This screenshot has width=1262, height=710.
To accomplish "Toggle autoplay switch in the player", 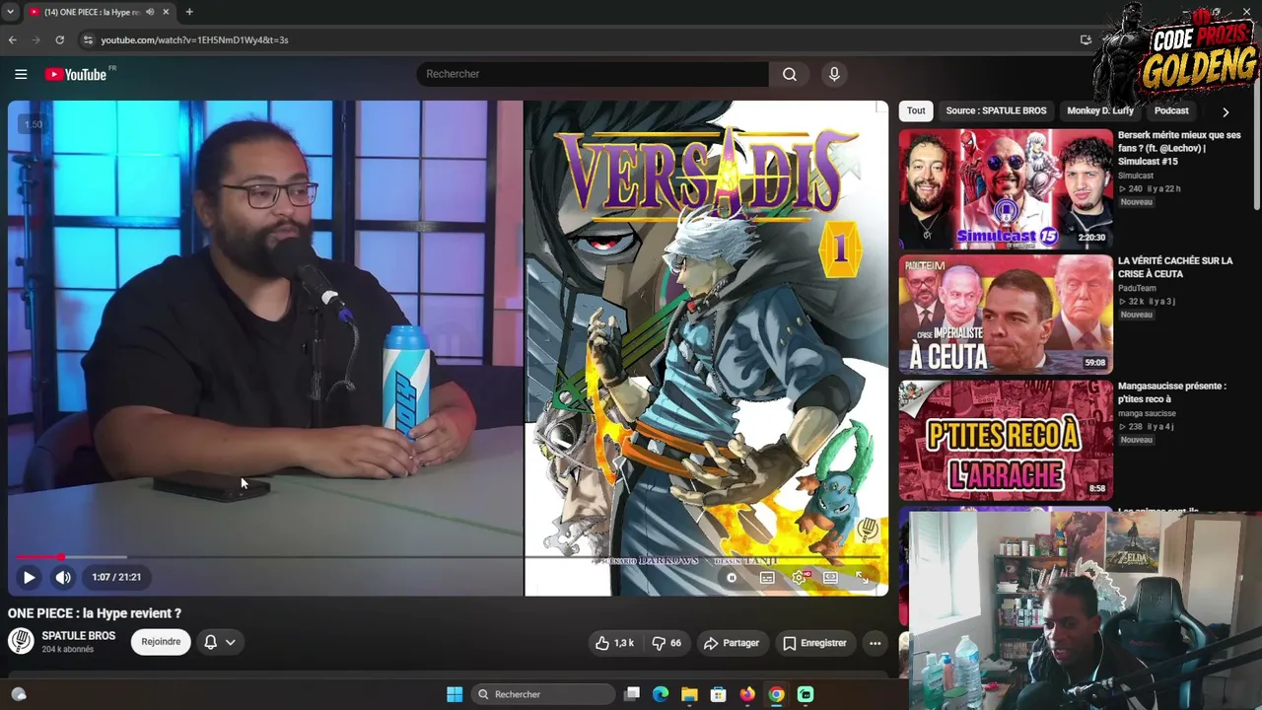I will (x=732, y=578).
